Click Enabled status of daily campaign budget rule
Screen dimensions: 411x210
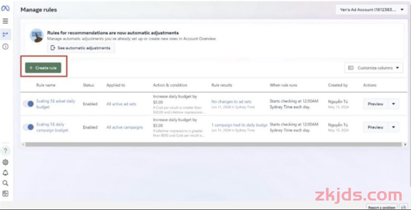click(x=90, y=127)
